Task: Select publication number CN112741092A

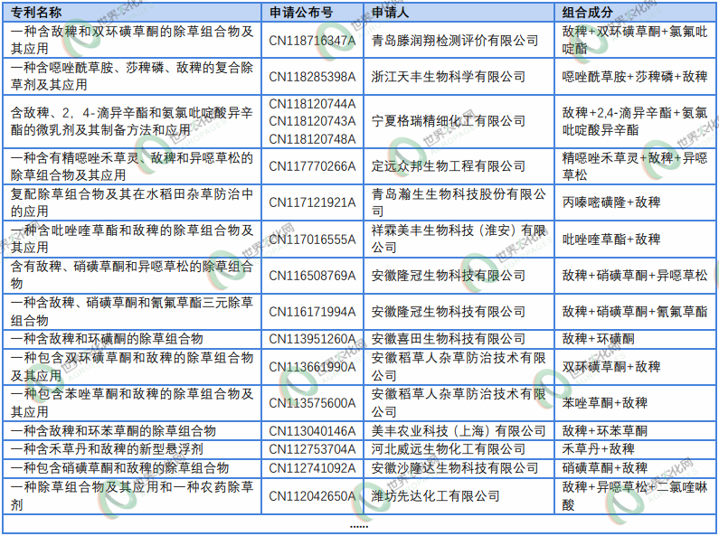Action: point(312,467)
